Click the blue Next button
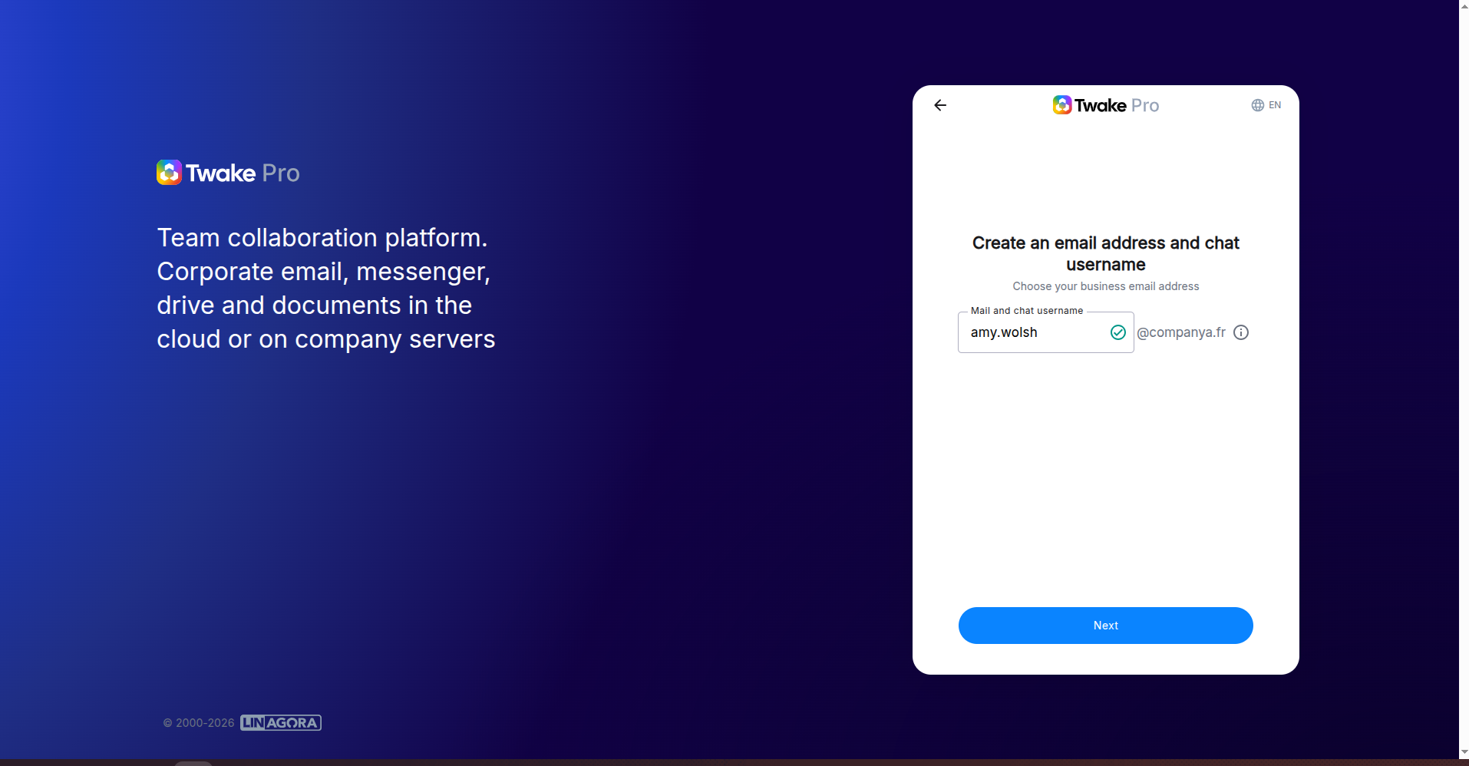1469x766 pixels. click(x=1105, y=626)
